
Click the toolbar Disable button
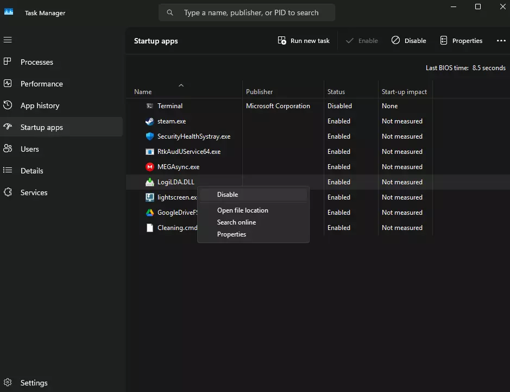409,41
